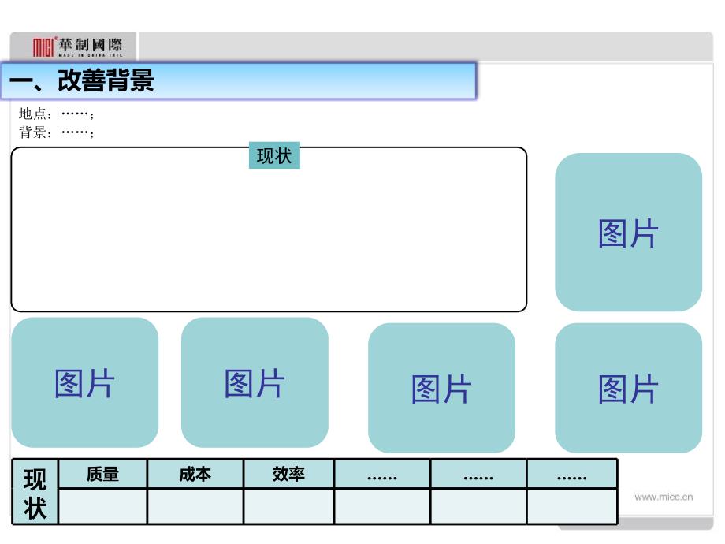Screen dimensions: 725x544
Task: Select the 图片 placeholder right of the 现状 frame
Action: coord(628,233)
